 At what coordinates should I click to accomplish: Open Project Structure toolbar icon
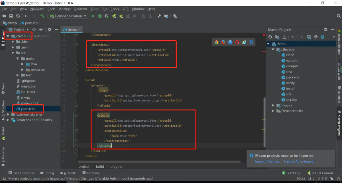[166, 16]
